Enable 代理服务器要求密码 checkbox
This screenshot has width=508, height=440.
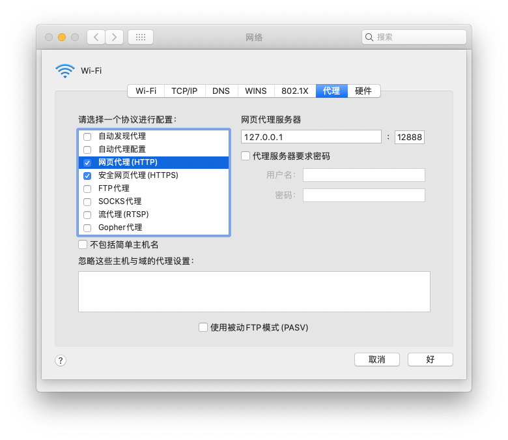pos(246,156)
